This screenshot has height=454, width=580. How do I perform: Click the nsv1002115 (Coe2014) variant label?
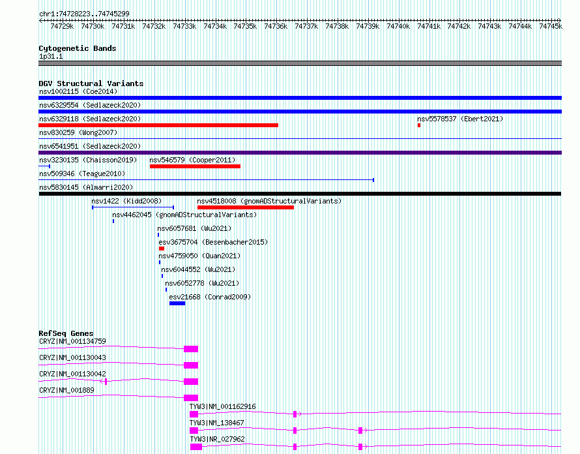(78, 91)
